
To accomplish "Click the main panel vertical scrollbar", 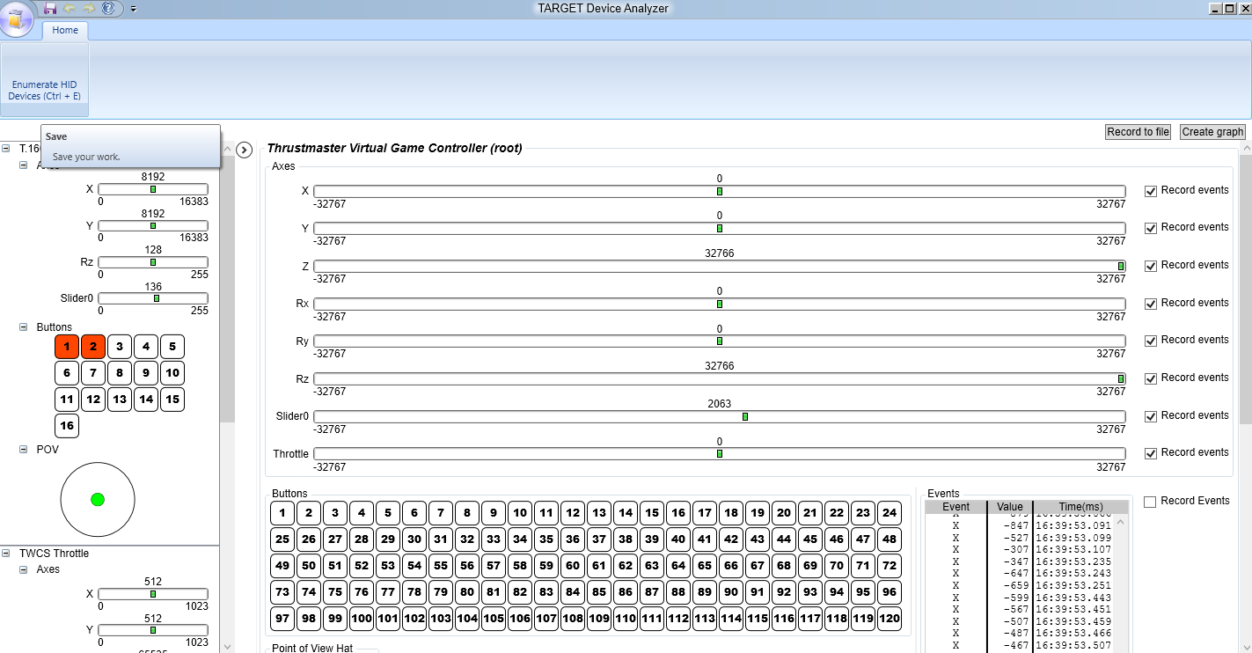I will 1245,290.
